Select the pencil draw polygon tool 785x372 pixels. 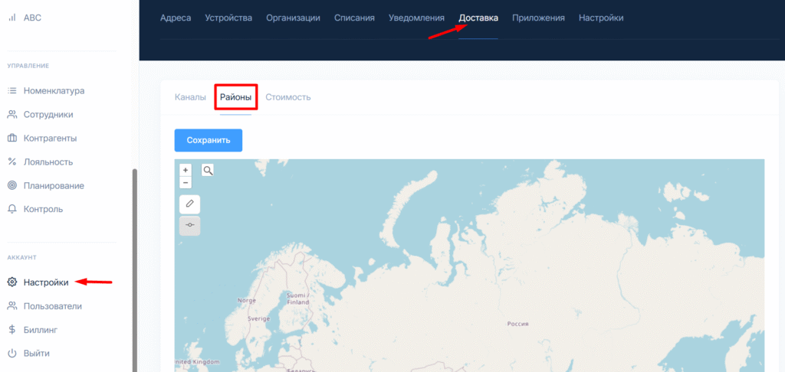tap(189, 204)
